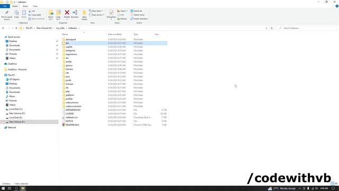Switch to the View ribbon tab
Image resolution: width=339 pixels, height=191 pixels.
point(35,6)
